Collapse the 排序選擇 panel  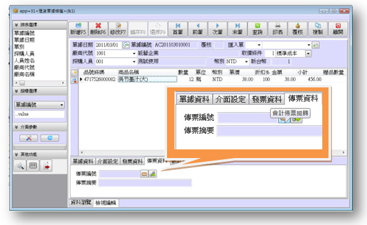point(16,25)
